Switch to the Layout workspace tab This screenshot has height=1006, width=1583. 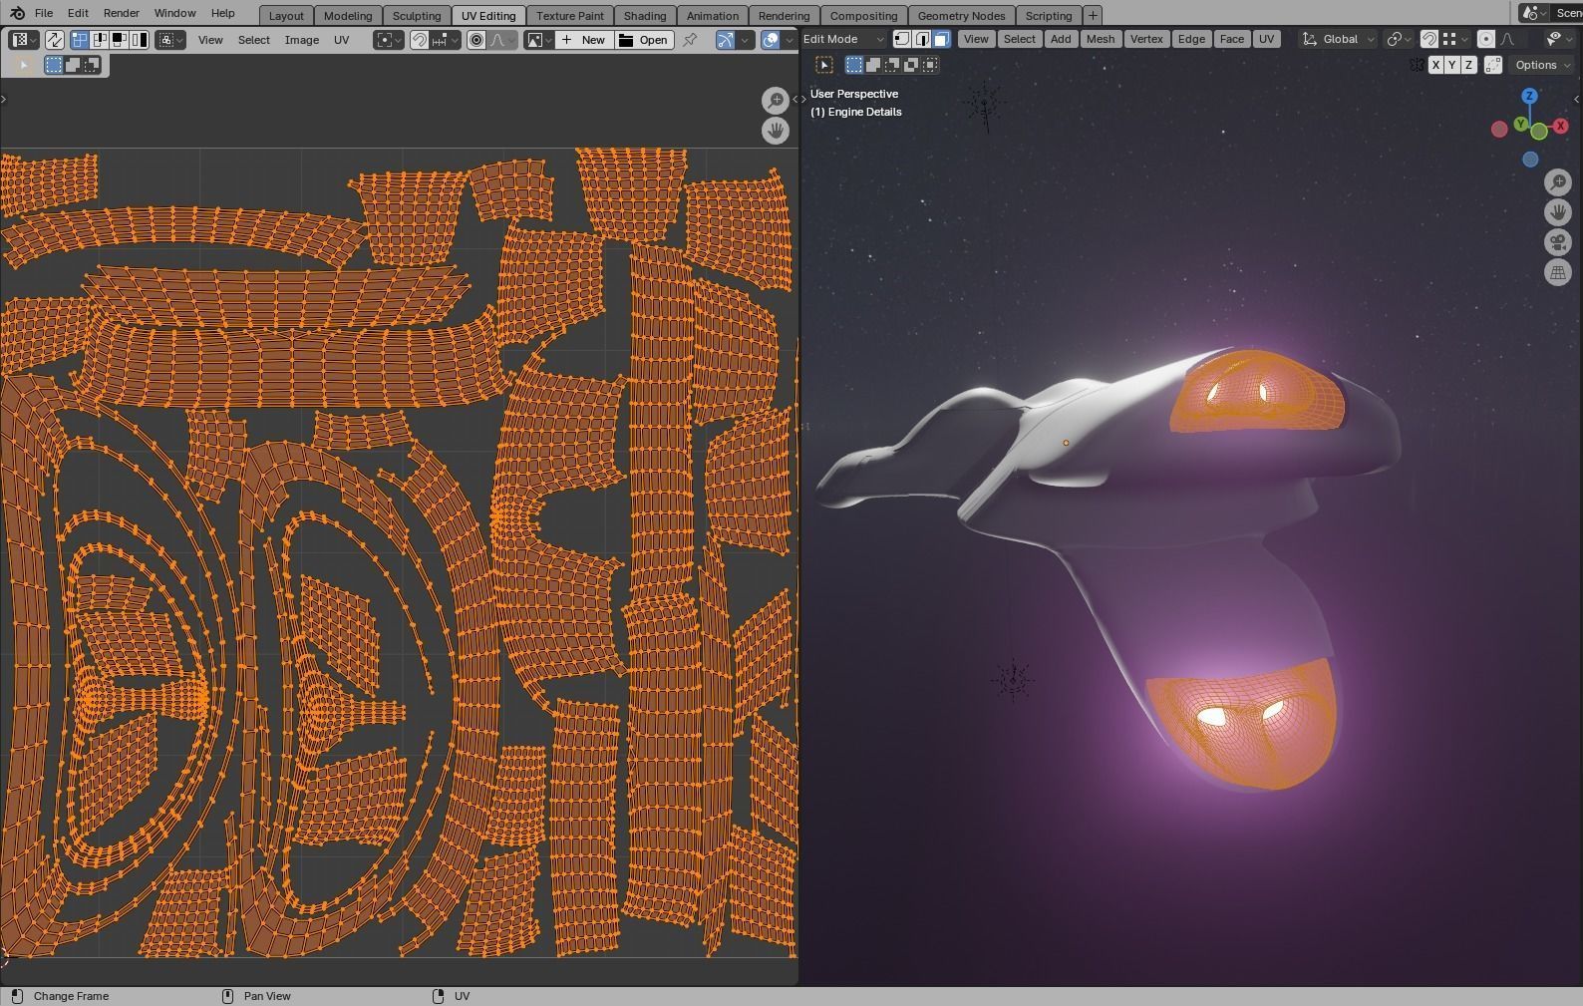pyautogui.click(x=286, y=16)
